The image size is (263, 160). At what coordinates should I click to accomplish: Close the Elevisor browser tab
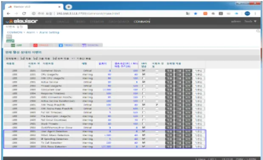[x=59, y=7]
